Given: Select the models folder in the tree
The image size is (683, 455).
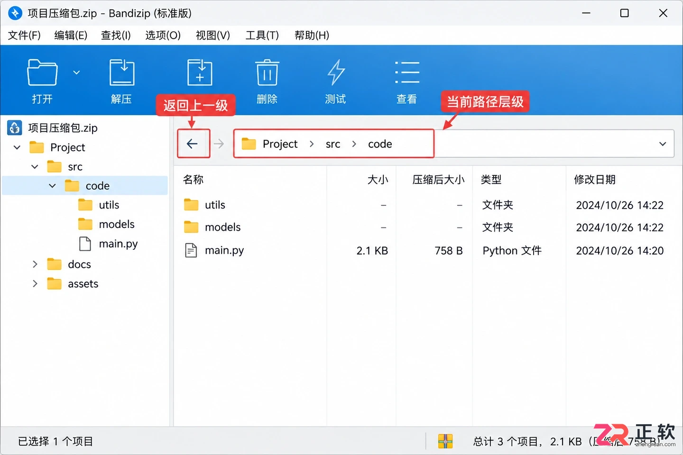Looking at the screenshot, I should tap(117, 224).
